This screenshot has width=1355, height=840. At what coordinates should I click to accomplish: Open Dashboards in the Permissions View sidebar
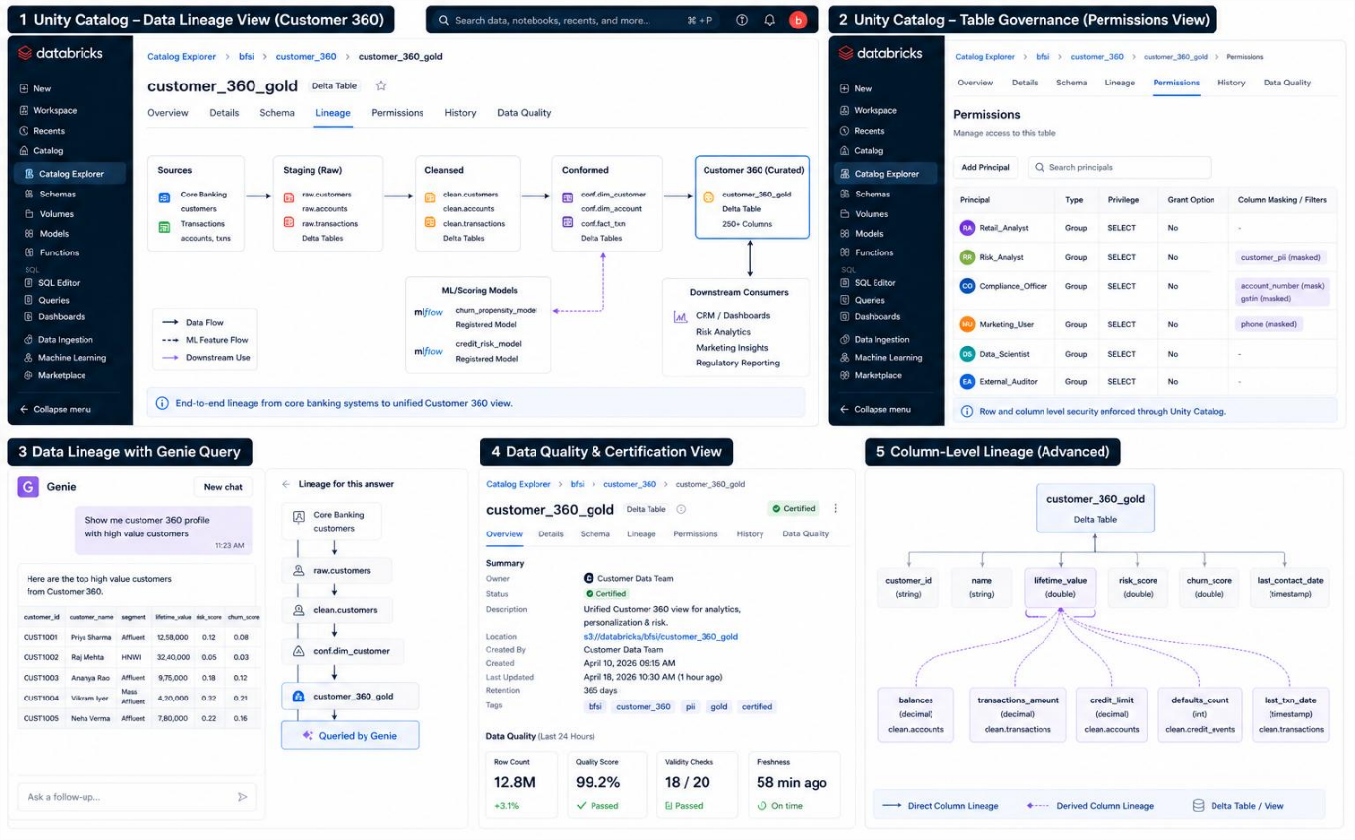coord(876,317)
